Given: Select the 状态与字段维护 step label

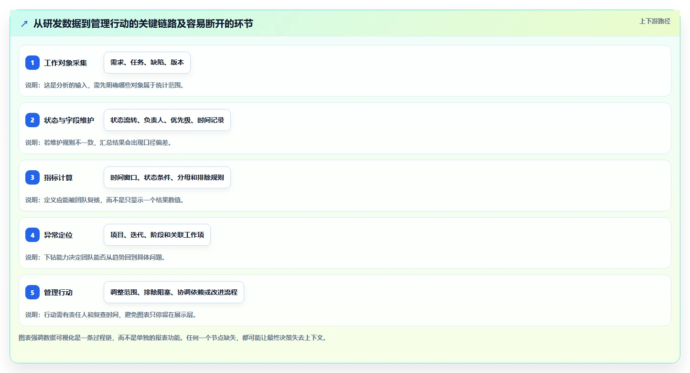Looking at the screenshot, I should (69, 120).
